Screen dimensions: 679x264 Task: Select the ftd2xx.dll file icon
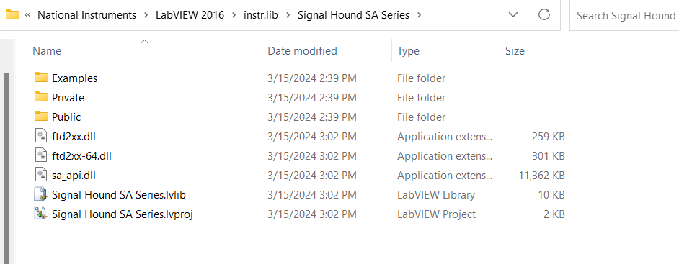pos(40,136)
